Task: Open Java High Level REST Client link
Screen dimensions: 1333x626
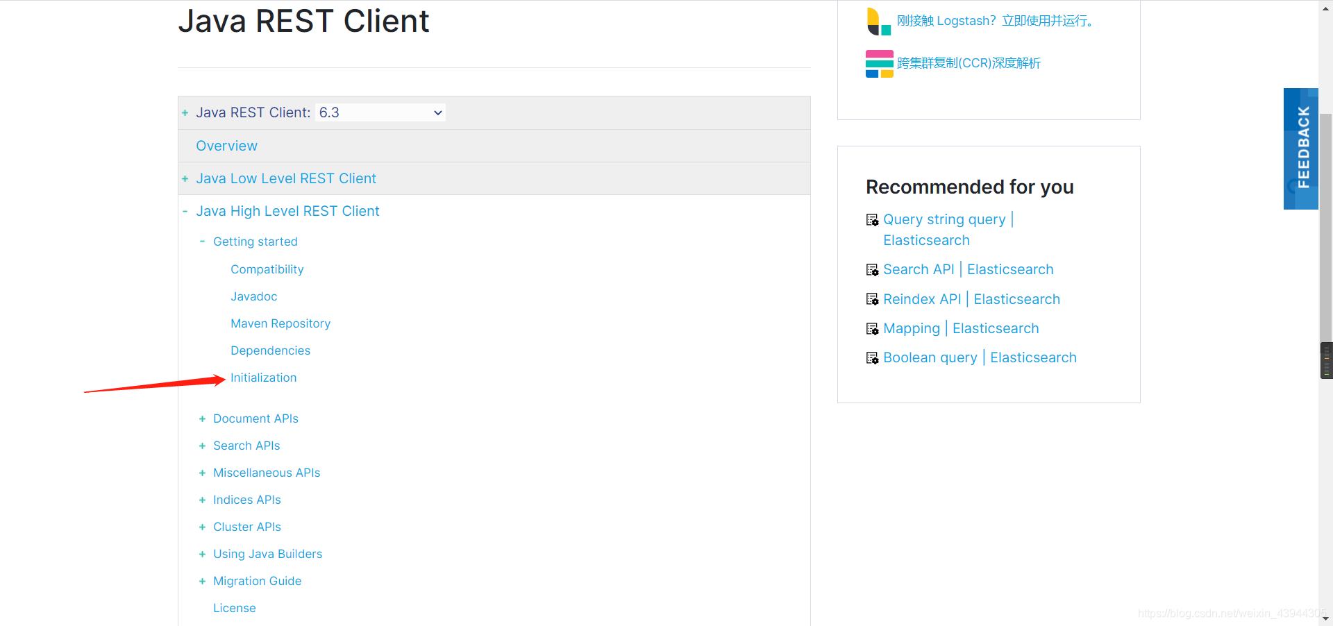Action: pyautogui.click(x=287, y=211)
